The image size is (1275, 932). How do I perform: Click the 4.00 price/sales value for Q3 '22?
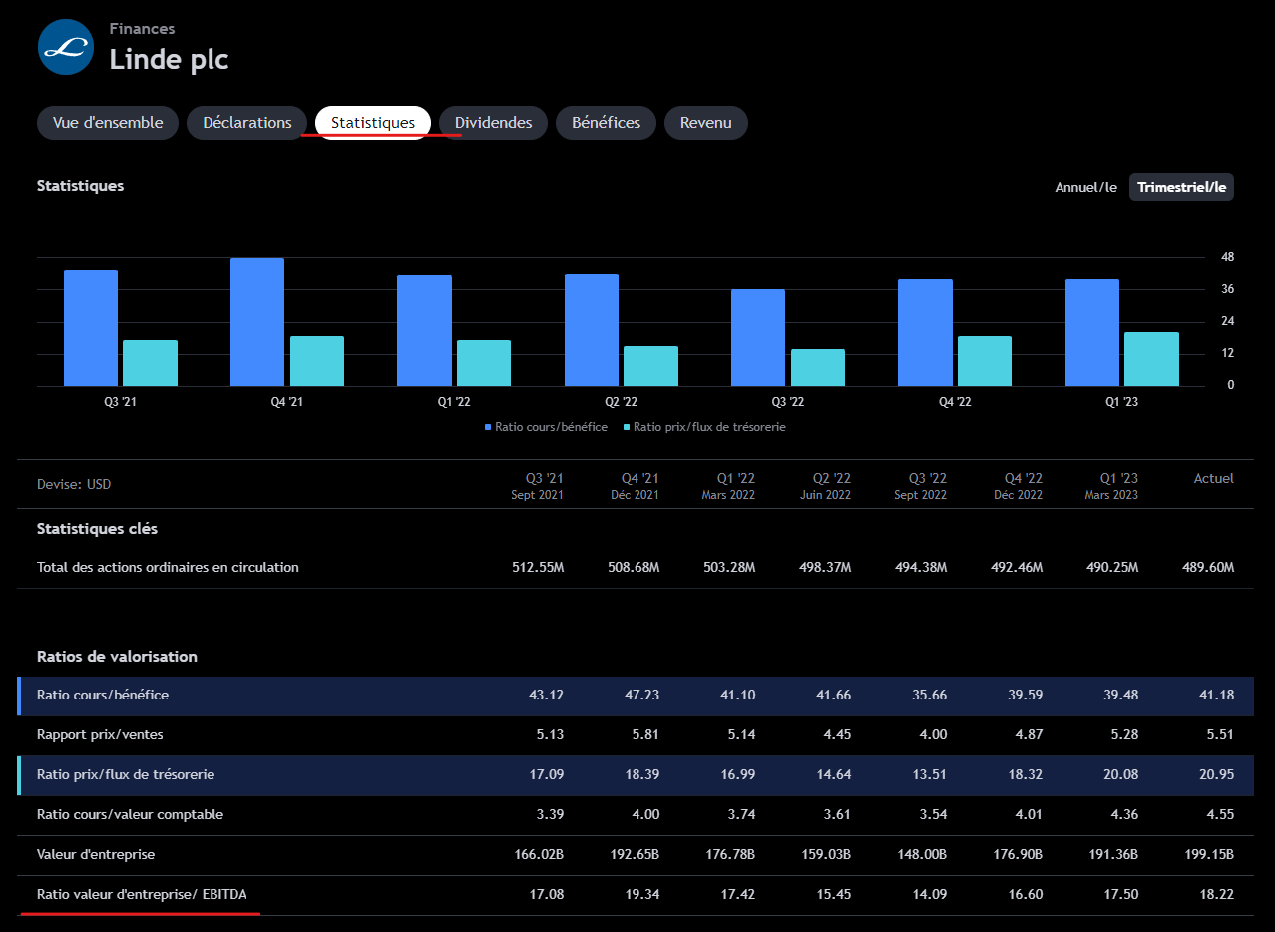934,735
